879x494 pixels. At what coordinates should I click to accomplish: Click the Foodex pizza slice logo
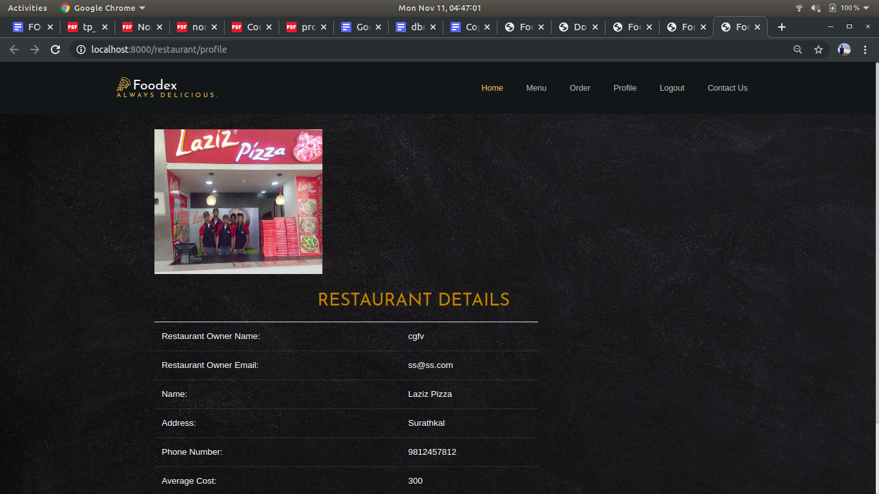point(124,84)
